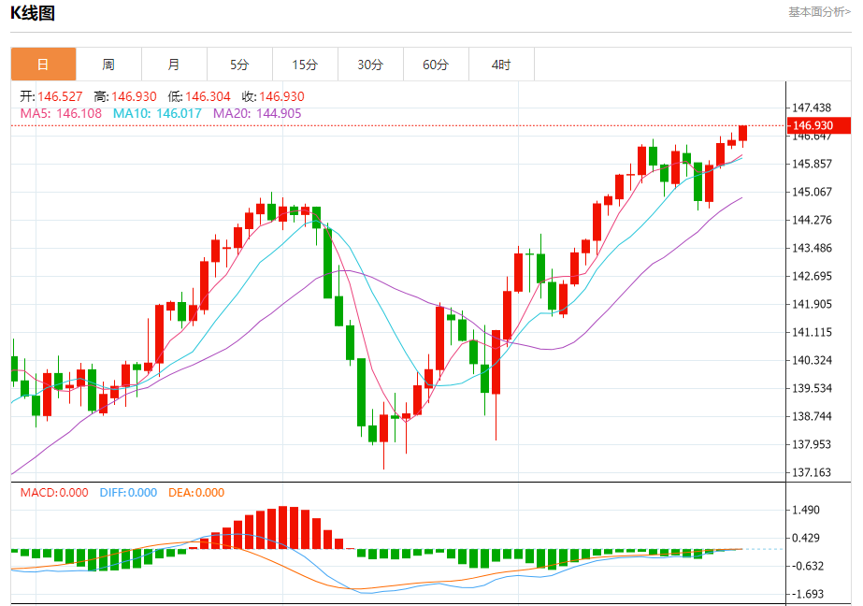The height and width of the screenshot is (606, 863).
Task: Open the 4时 timeframe tab
Action: pos(502,65)
